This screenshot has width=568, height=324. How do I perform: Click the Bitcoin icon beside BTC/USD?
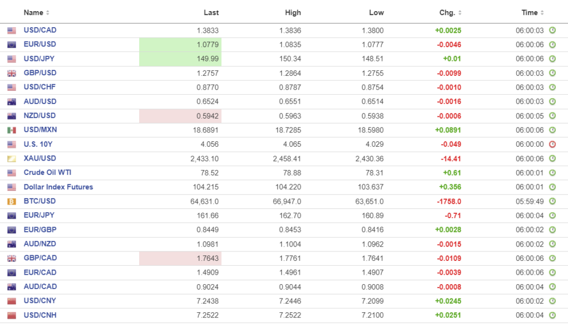coord(12,202)
